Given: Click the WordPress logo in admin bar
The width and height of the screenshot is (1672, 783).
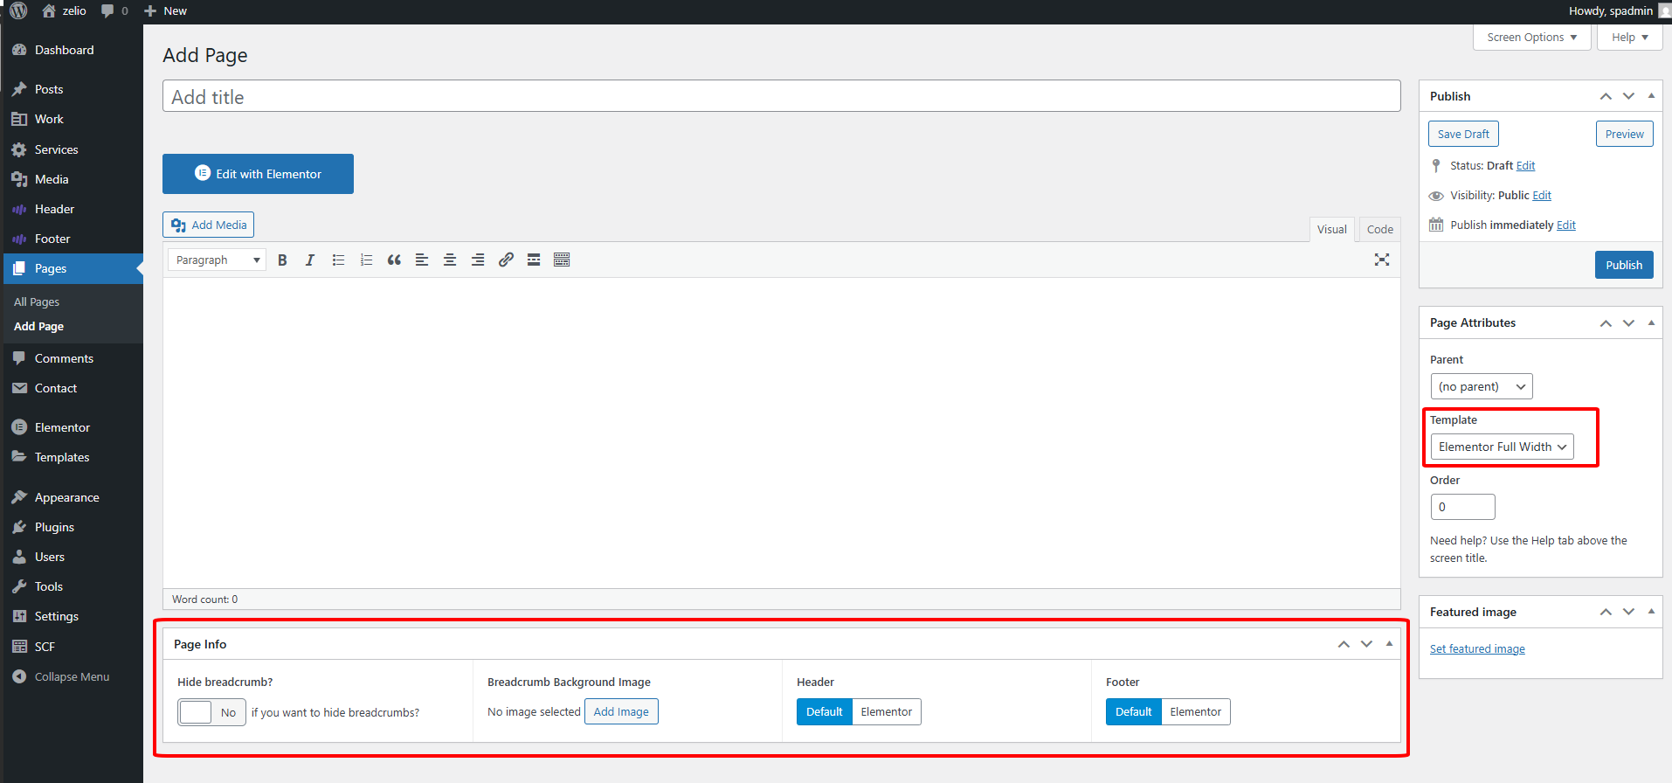Looking at the screenshot, I should coord(18,10).
